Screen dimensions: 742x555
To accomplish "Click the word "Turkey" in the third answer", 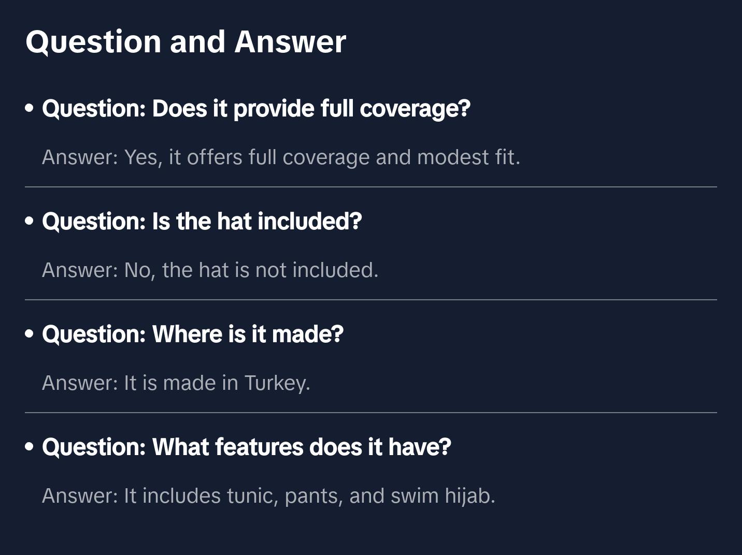I will [x=276, y=383].
